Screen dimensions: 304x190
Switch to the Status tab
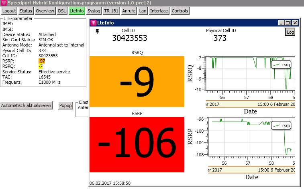[26, 11]
